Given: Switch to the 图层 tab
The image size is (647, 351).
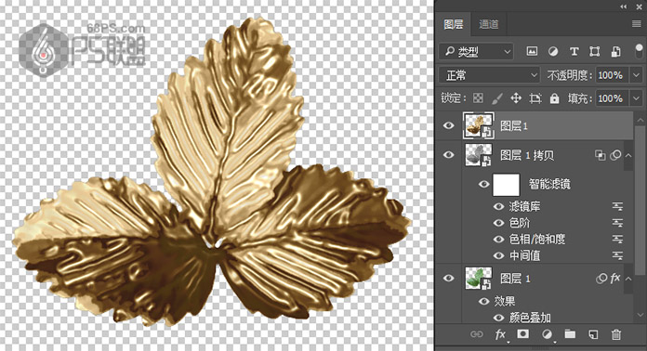Looking at the screenshot, I should pos(453,24).
